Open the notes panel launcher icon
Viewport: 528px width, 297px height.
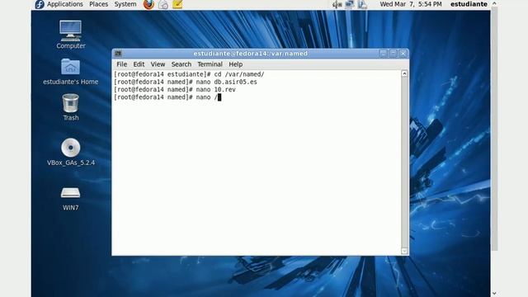click(x=177, y=4)
